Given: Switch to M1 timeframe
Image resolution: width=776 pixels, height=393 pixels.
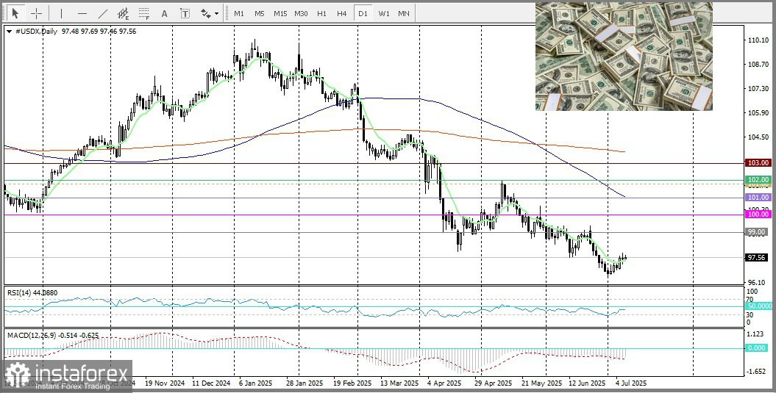Looking at the screenshot, I should [x=239, y=13].
